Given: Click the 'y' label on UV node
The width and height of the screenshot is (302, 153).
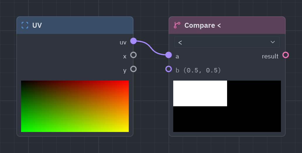Looking at the screenshot, I should pos(125,71).
